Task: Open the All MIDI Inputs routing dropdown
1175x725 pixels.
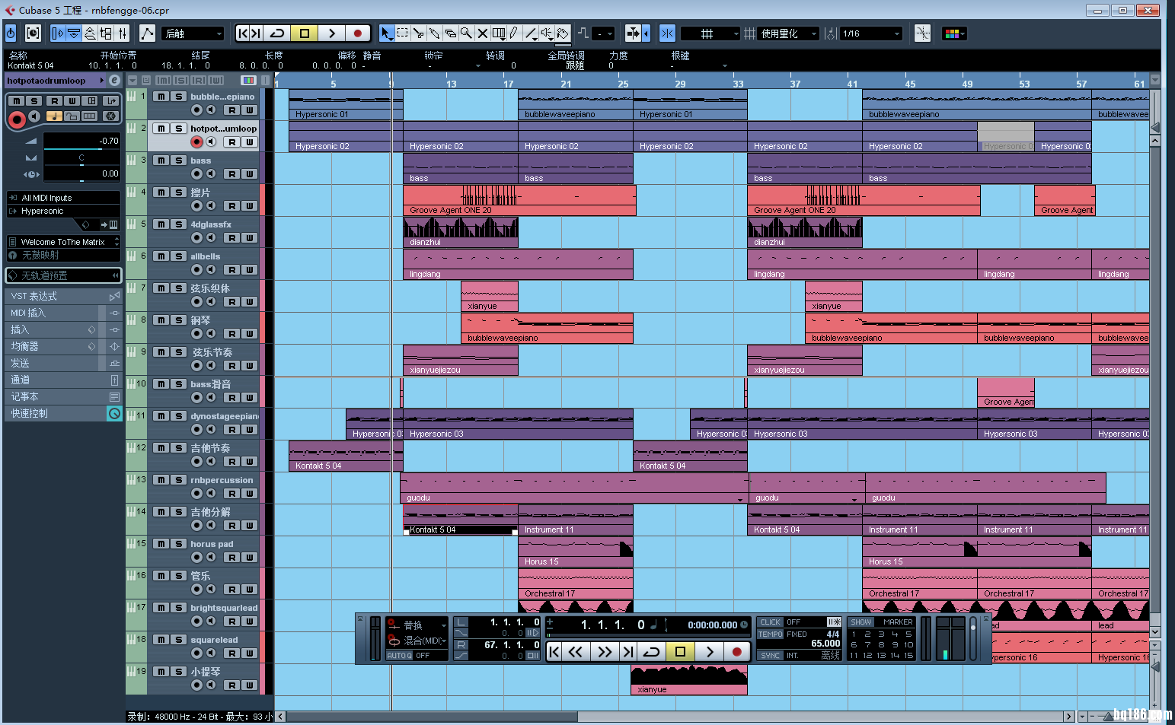Action: [x=64, y=198]
